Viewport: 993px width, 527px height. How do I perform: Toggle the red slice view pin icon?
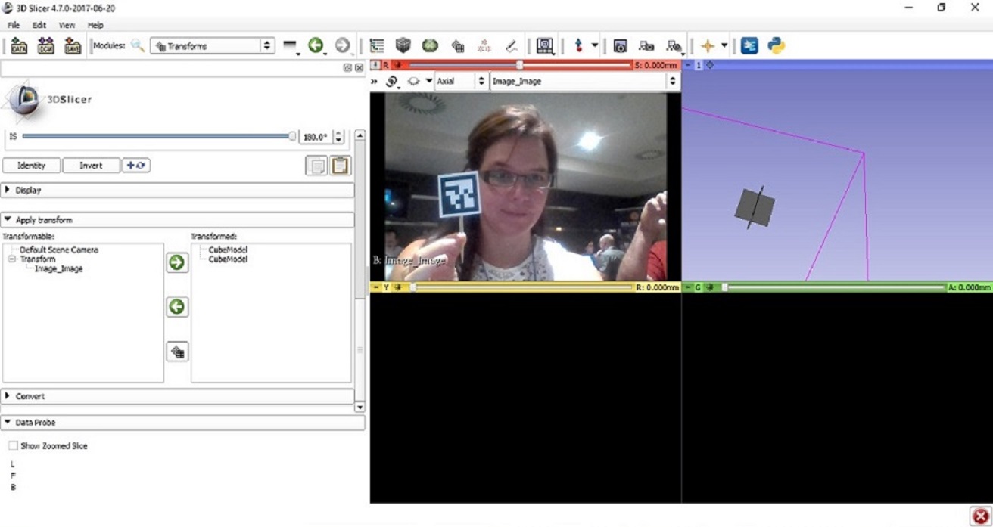(x=375, y=66)
